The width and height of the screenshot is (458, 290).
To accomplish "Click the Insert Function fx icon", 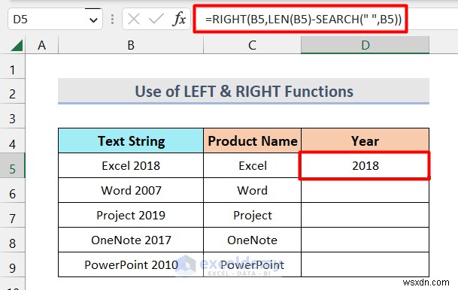I will click(179, 20).
